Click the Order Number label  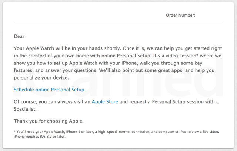click(180, 15)
